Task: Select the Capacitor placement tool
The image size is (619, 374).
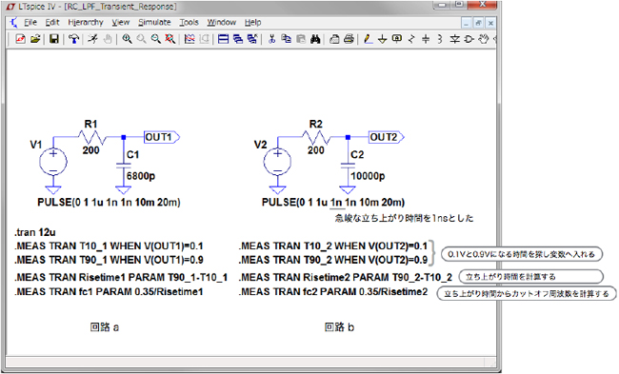Action: click(x=426, y=39)
